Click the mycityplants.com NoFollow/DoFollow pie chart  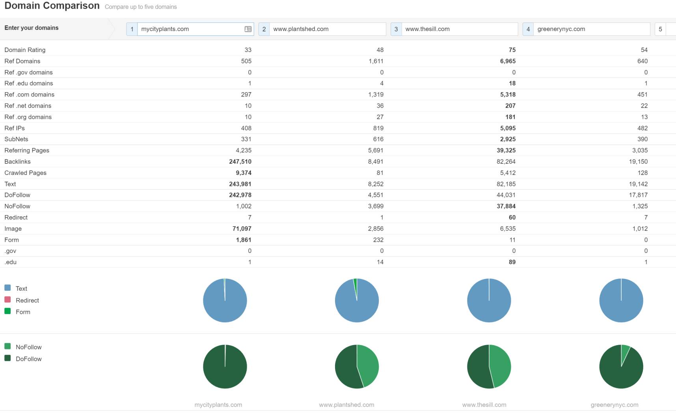point(225,367)
